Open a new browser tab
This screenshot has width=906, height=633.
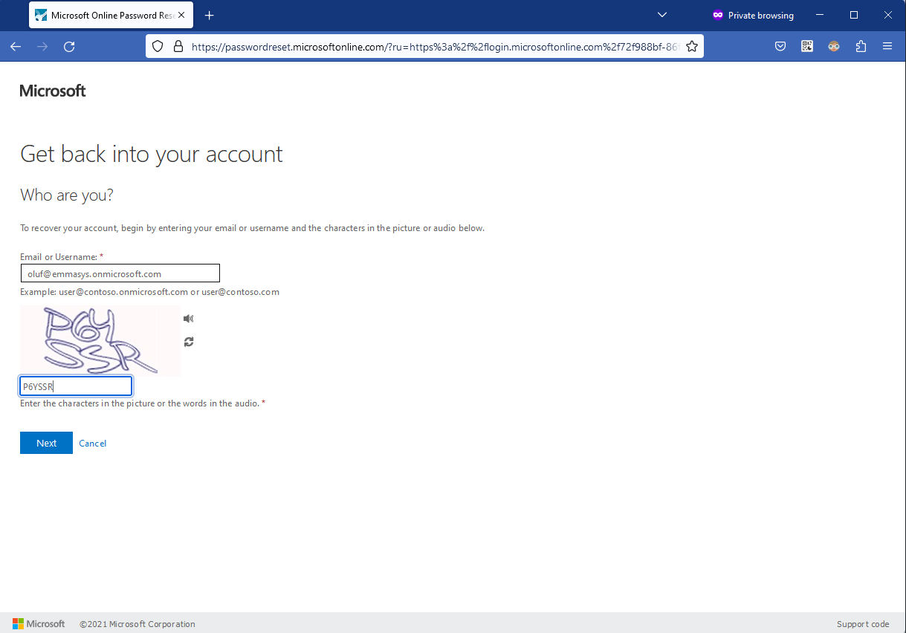coord(209,15)
